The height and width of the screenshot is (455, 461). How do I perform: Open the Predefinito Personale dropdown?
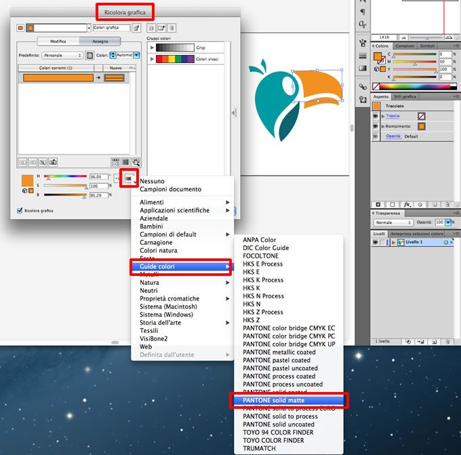click(x=62, y=56)
